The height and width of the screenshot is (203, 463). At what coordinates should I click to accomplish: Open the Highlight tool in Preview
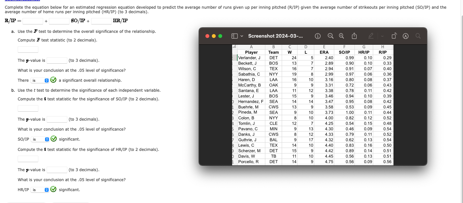tap(405, 36)
